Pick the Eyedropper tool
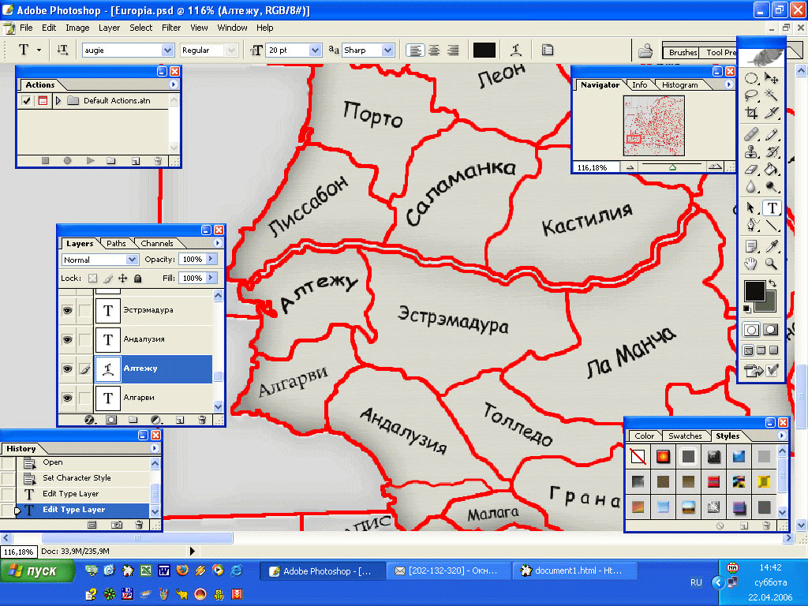 pyautogui.click(x=772, y=246)
